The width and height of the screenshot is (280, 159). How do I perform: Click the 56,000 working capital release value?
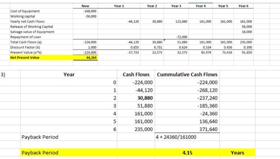pyautogui.click(x=247, y=26)
